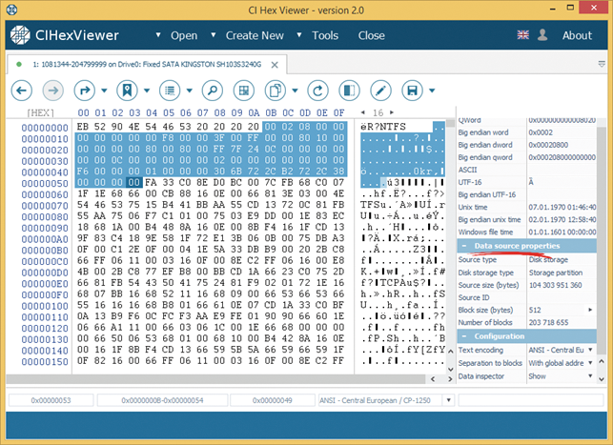
Task: Click the Big endian dword value 0x00020800
Action: 548,145
